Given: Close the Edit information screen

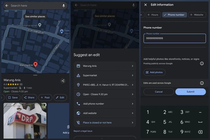Looking at the screenshot, I should pos(145,5).
